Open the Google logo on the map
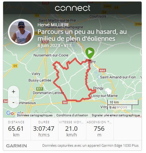146x153 pixels. pyautogui.click(x=15, y=113)
